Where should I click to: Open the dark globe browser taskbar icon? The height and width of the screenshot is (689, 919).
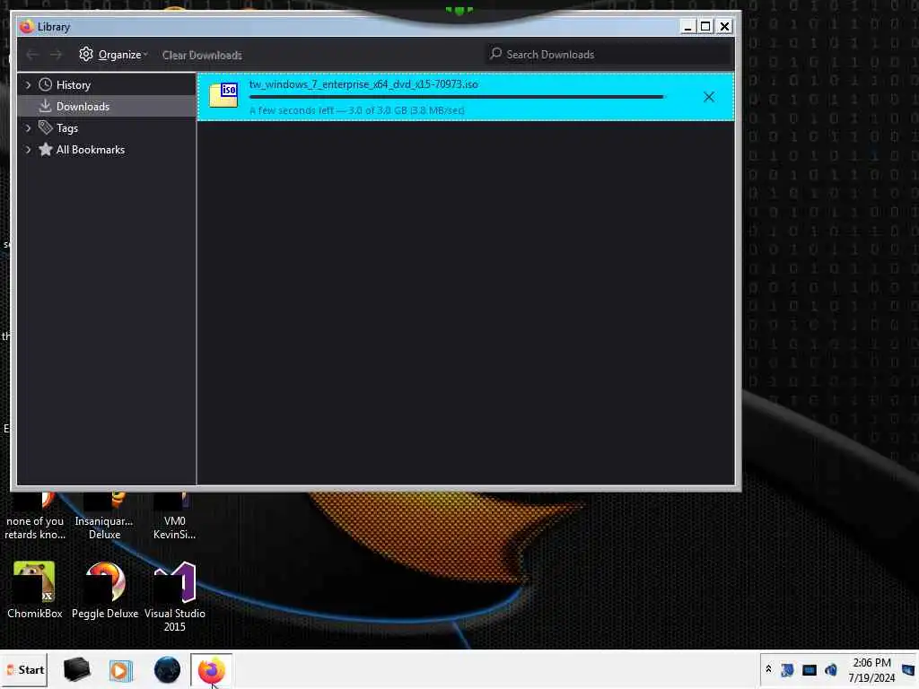point(167,669)
